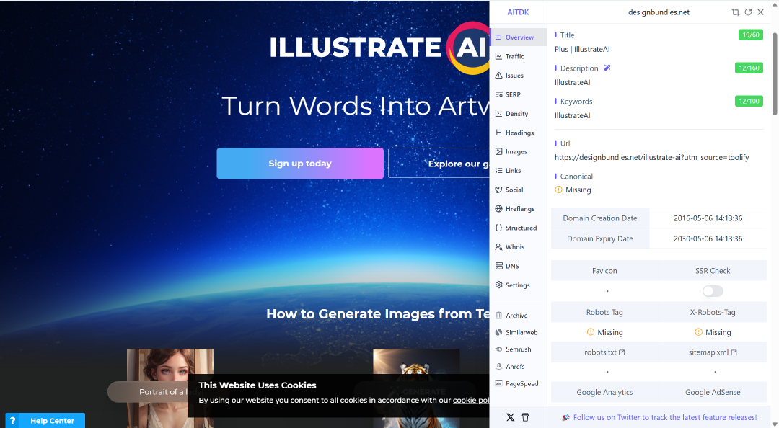Click the Domain Expiry Date value 2030-05-06

pyautogui.click(x=708, y=238)
